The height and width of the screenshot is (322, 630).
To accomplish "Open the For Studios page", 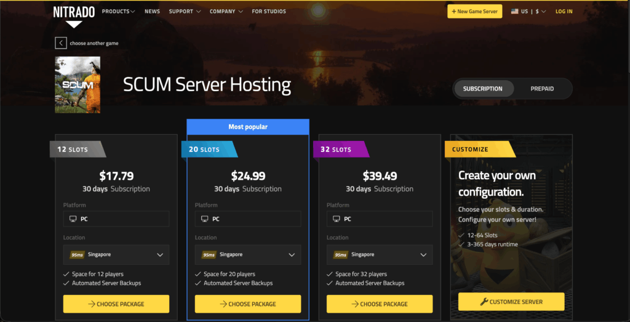I will coord(269,11).
